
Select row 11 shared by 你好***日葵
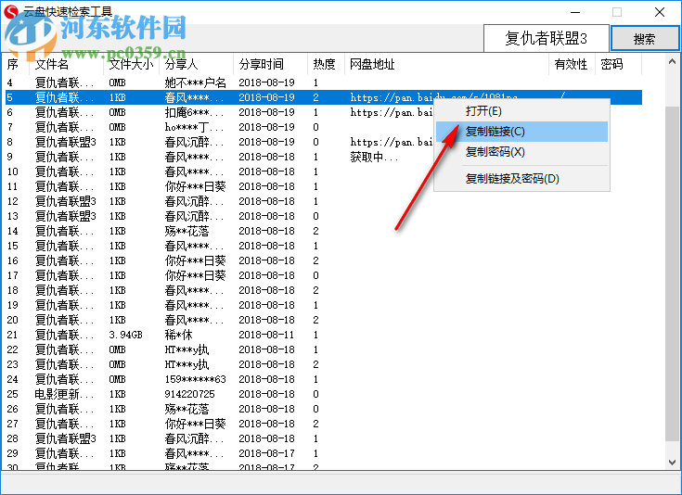(x=323, y=186)
